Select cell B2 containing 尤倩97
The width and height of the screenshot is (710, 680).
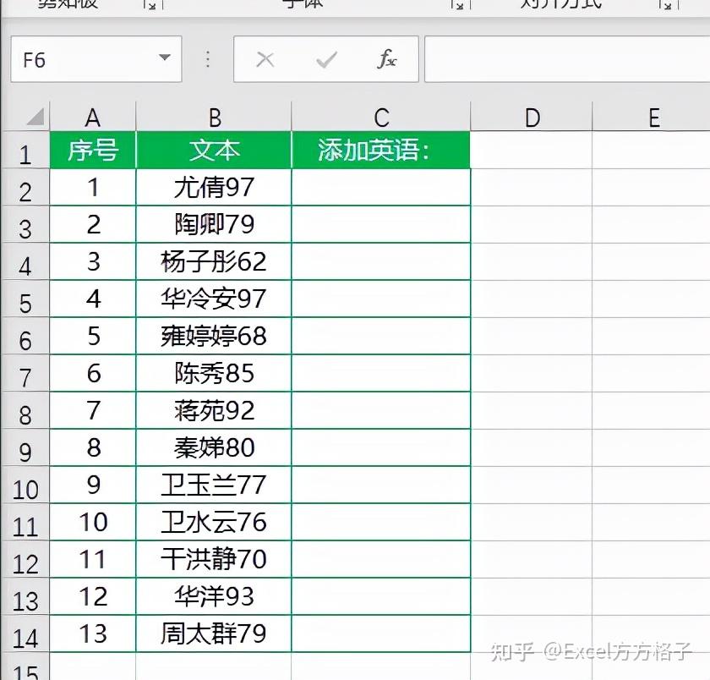coord(216,188)
